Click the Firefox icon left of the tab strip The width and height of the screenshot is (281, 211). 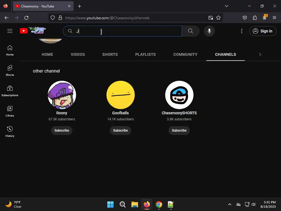click(5, 6)
